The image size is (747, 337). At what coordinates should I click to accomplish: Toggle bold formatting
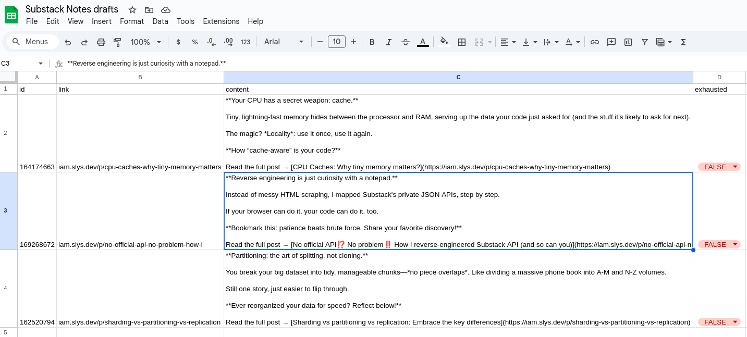(372, 42)
